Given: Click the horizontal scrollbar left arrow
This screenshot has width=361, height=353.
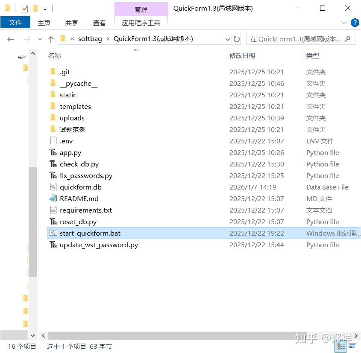Looking at the screenshot, I should point(44,336).
